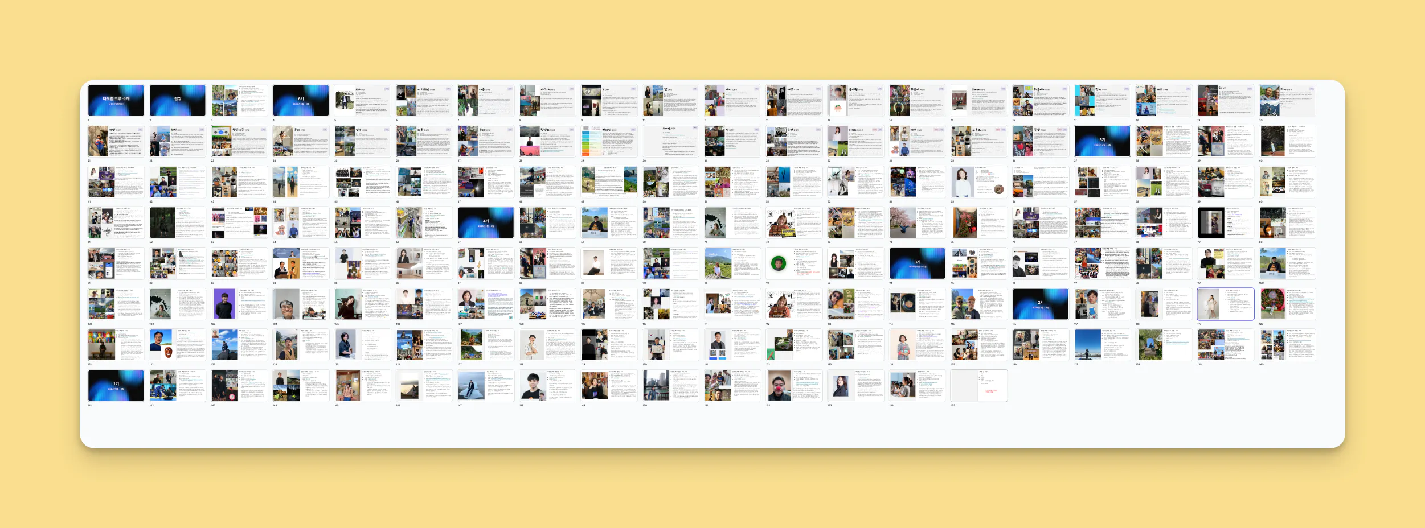Select slide 20 thumbnail
The image size is (1425, 528).
pos(1287,101)
